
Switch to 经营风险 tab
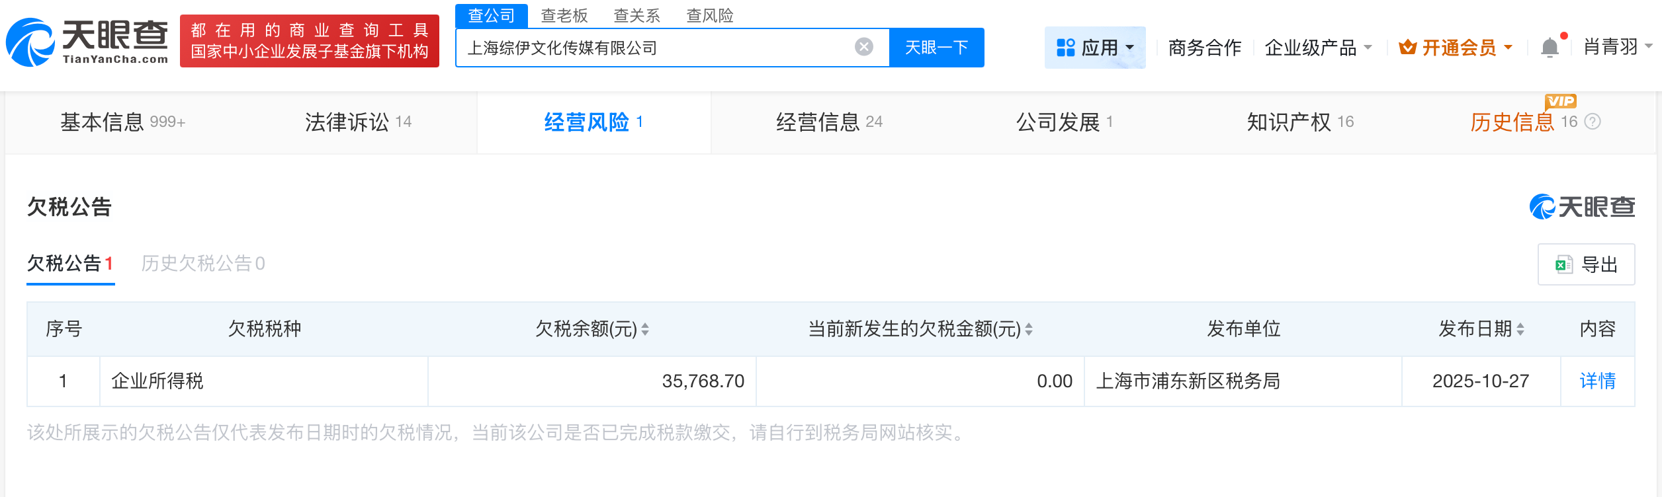[x=593, y=122]
